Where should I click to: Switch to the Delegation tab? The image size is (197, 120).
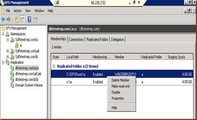pyautogui.click(x=117, y=40)
